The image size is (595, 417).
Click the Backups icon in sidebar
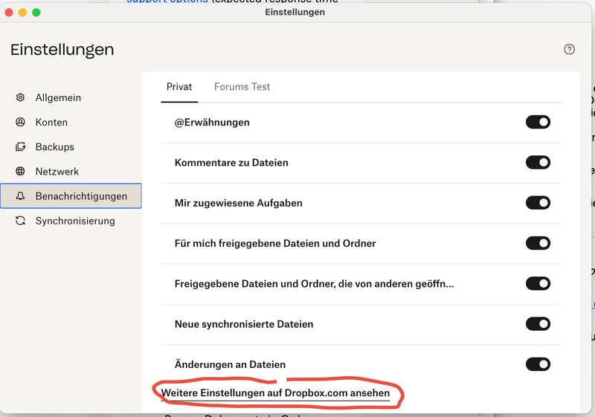21,146
